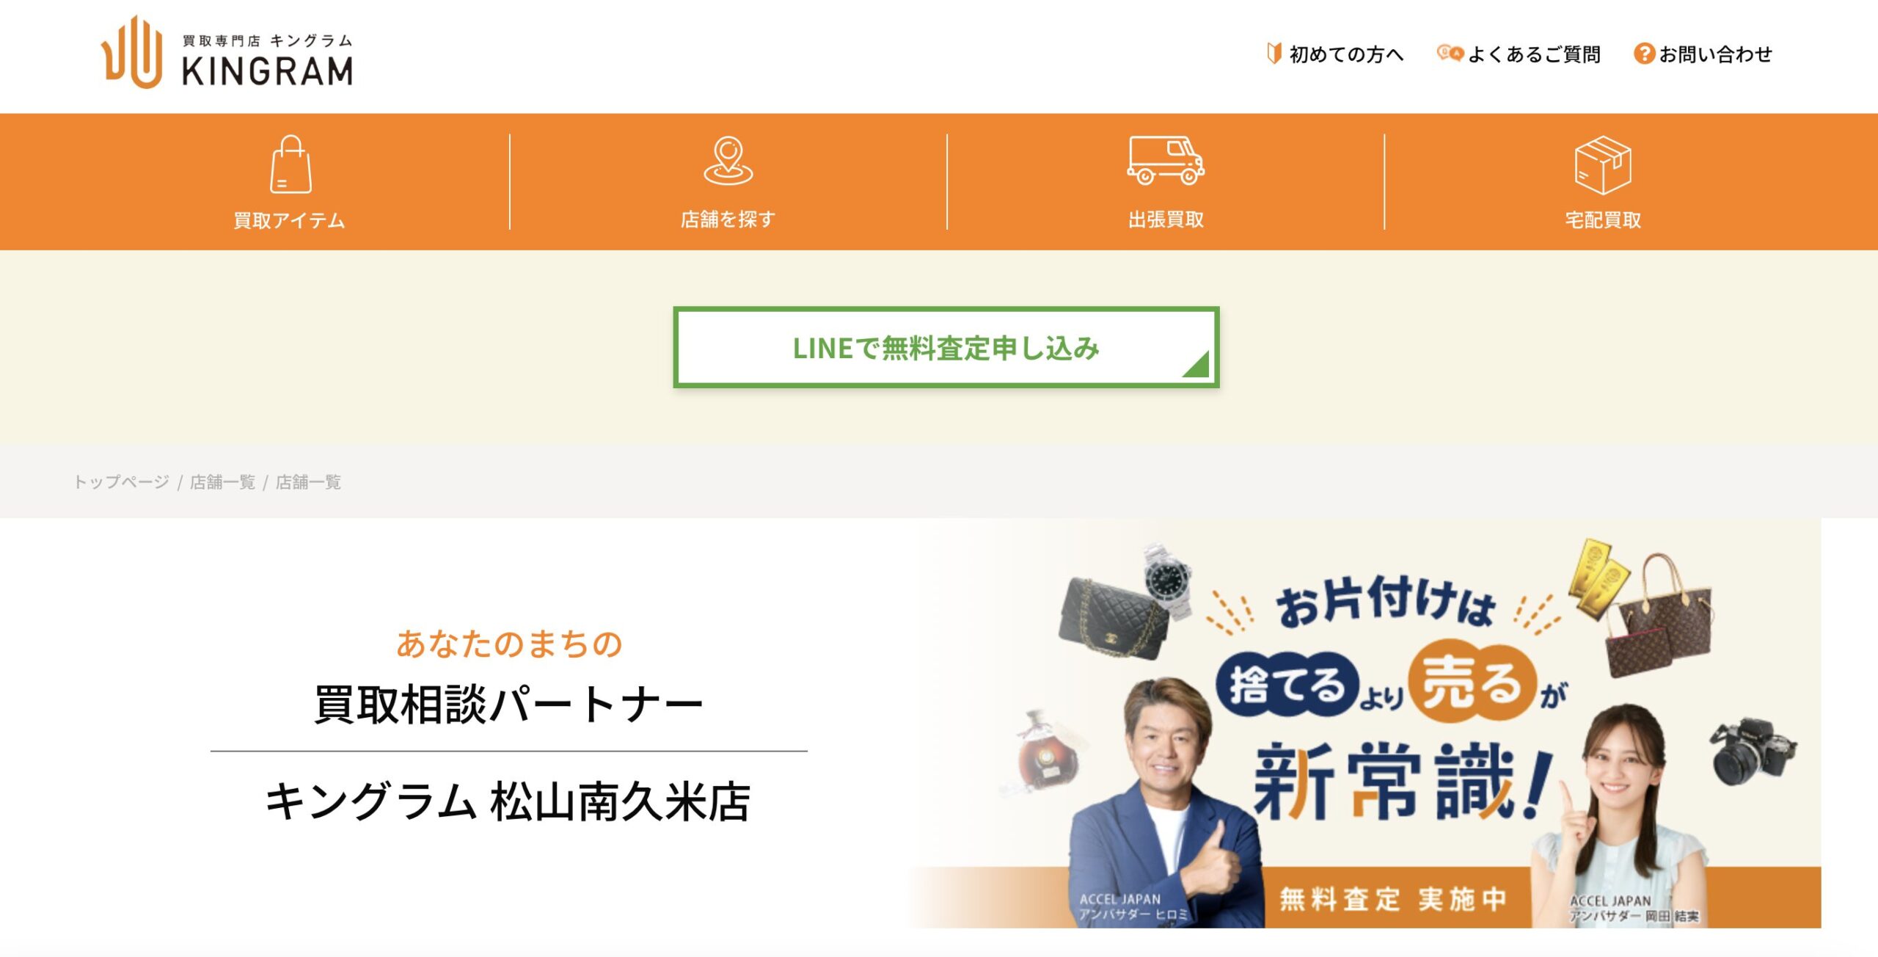Click the KINGRAM logo mark
This screenshot has width=1878, height=957.
[x=132, y=52]
